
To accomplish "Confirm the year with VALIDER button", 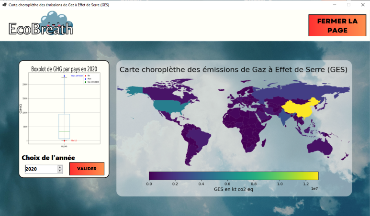I will pos(87,169).
